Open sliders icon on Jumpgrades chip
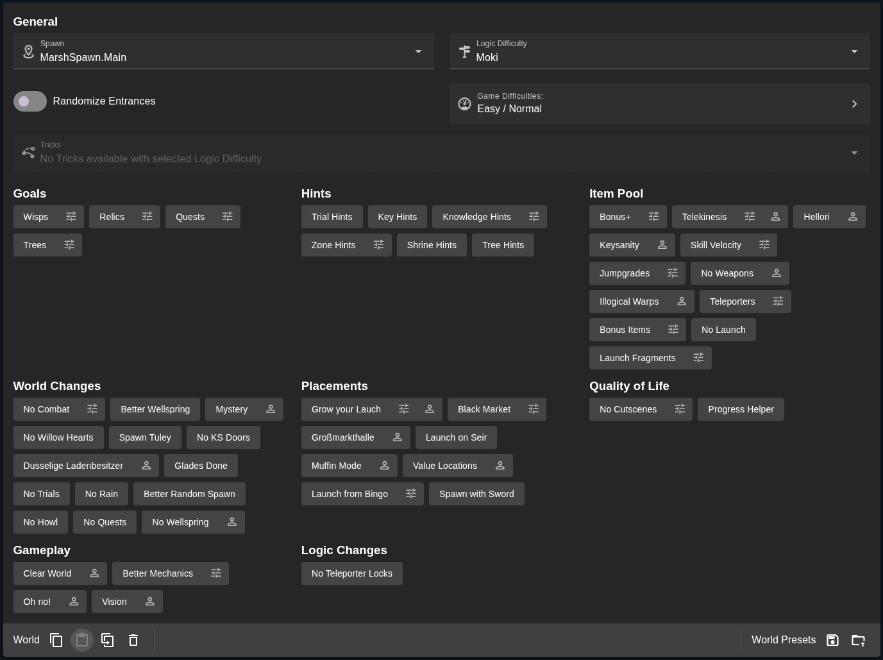This screenshot has height=660, width=883. click(x=673, y=273)
